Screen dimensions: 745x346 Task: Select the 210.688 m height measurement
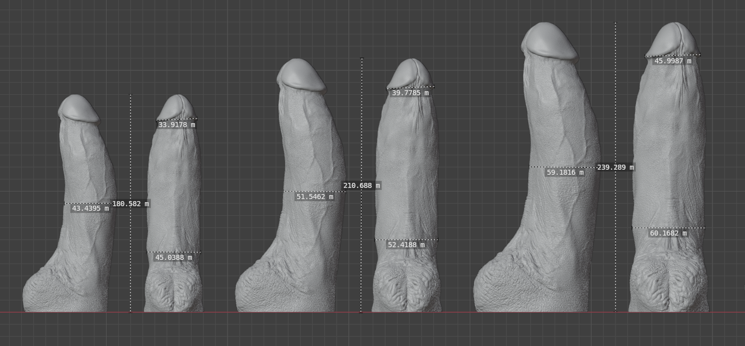click(362, 186)
